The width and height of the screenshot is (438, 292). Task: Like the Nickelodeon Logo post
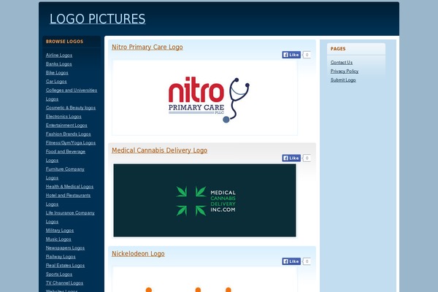pos(291,261)
